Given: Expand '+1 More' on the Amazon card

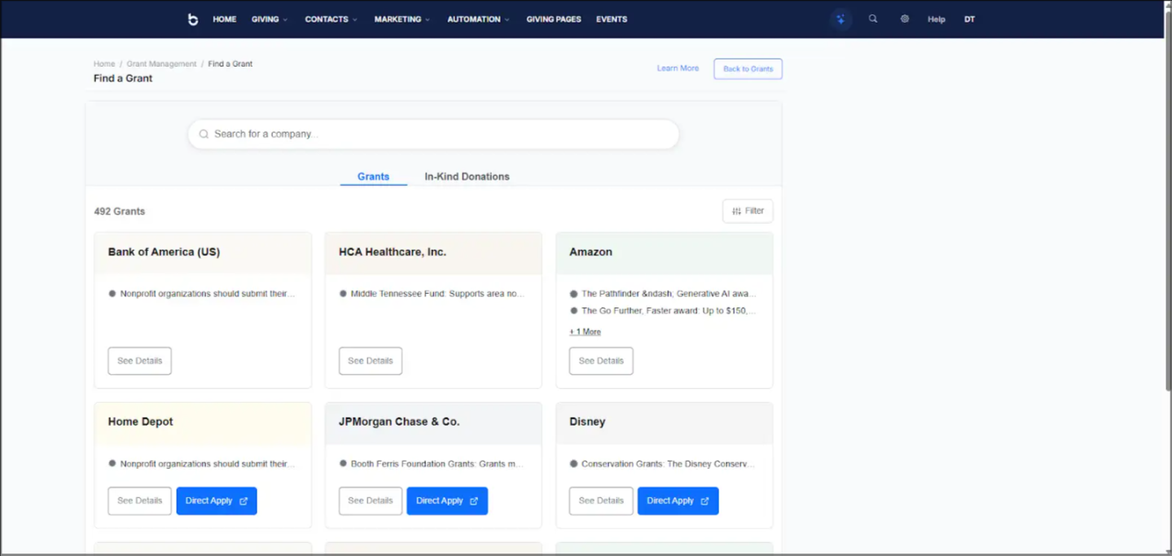Looking at the screenshot, I should pyautogui.click(x=585, y=332).
